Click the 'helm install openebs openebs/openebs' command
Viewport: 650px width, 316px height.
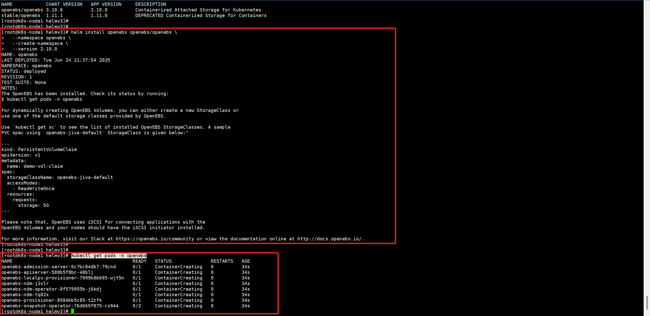[x=121, y=32]
